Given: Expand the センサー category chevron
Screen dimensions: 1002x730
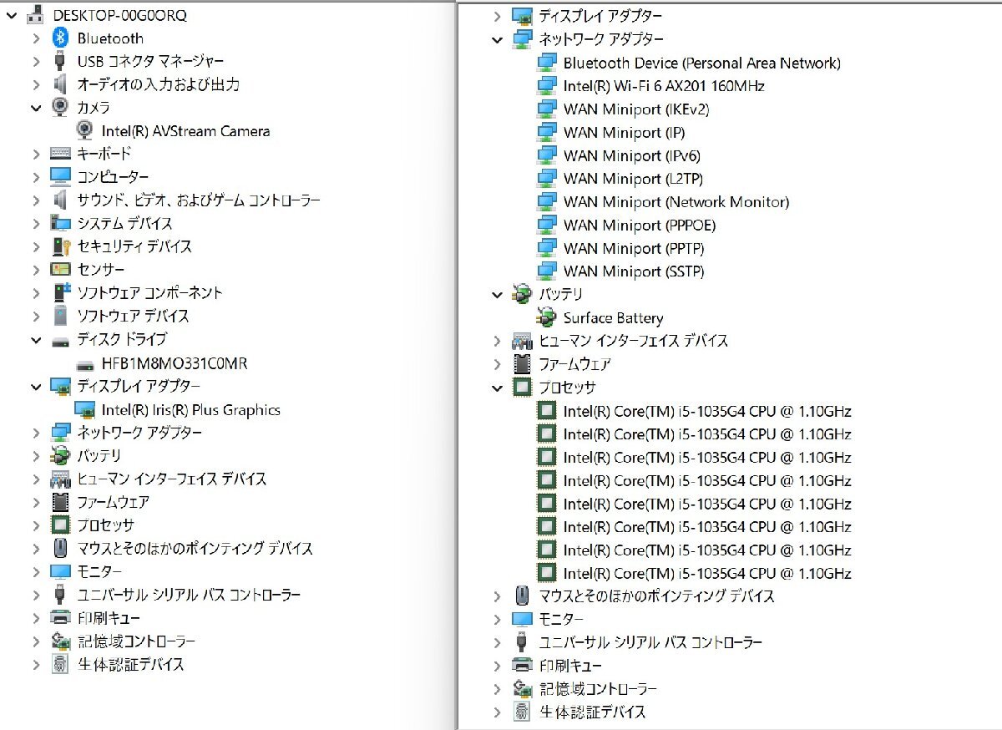Looking at the screenshot, I should click(x=36, y=270).
